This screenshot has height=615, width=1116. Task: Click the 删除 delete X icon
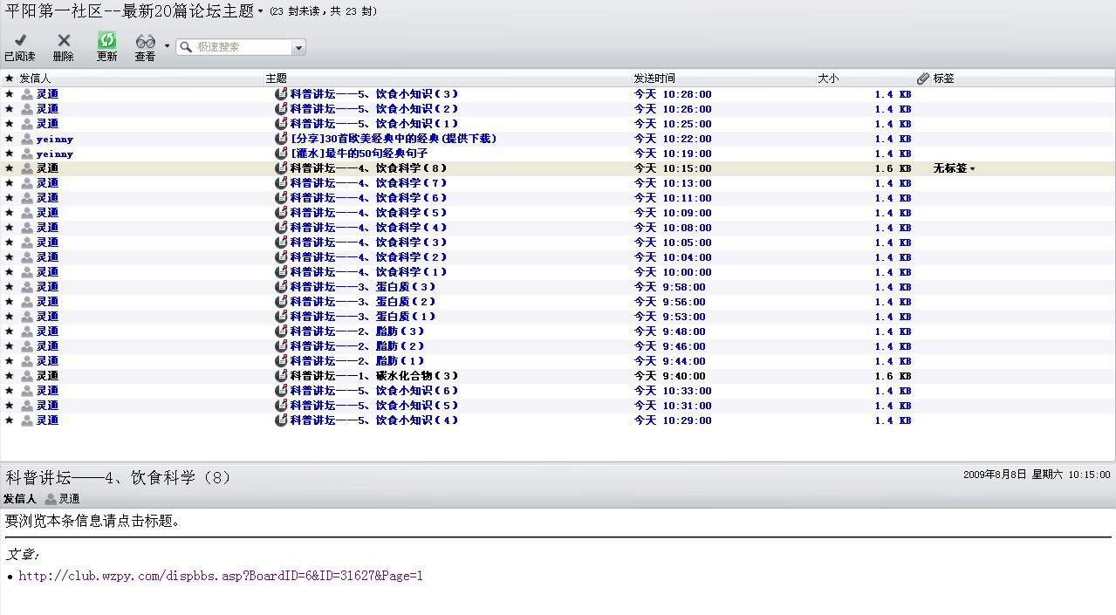click(x=64, y=40)
